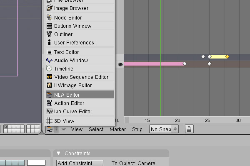The width and height of the screenshot is (250, 166).
Task: Choose the UV/Image Editor entry
Action: tap(80, 85)
